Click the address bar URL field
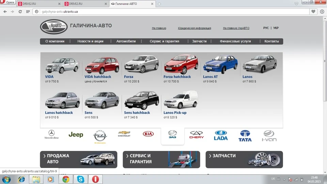Screen dimensions: 327x184 coord(171,12)
